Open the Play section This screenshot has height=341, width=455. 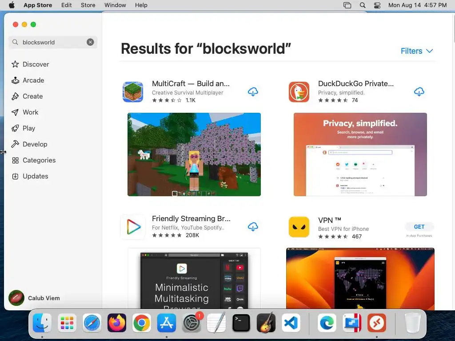[23, 128]
